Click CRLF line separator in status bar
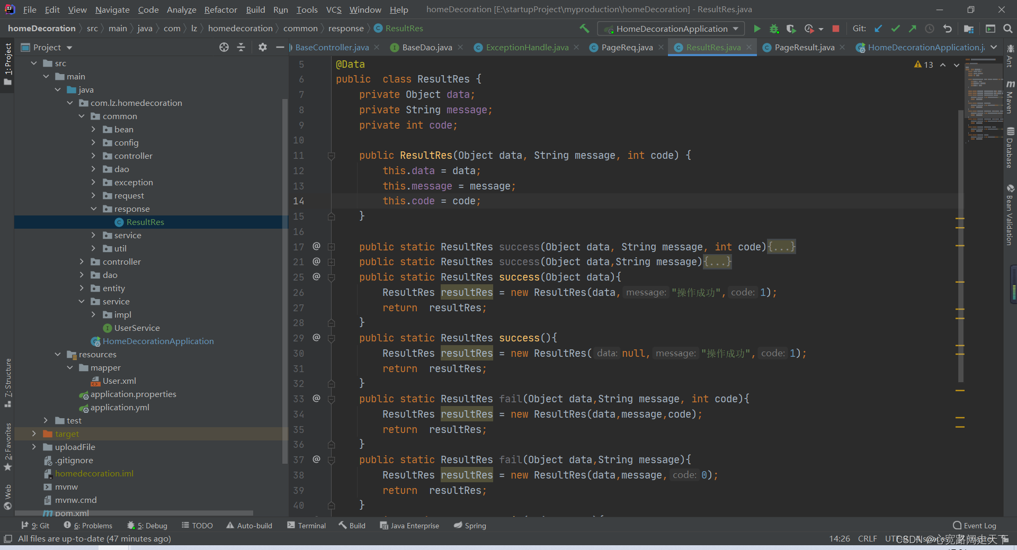This screenshot has height=550, width=1017. [867, 538]
